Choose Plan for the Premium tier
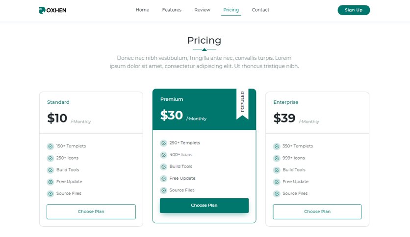This screenshot has width=410, height=237. 204,206
